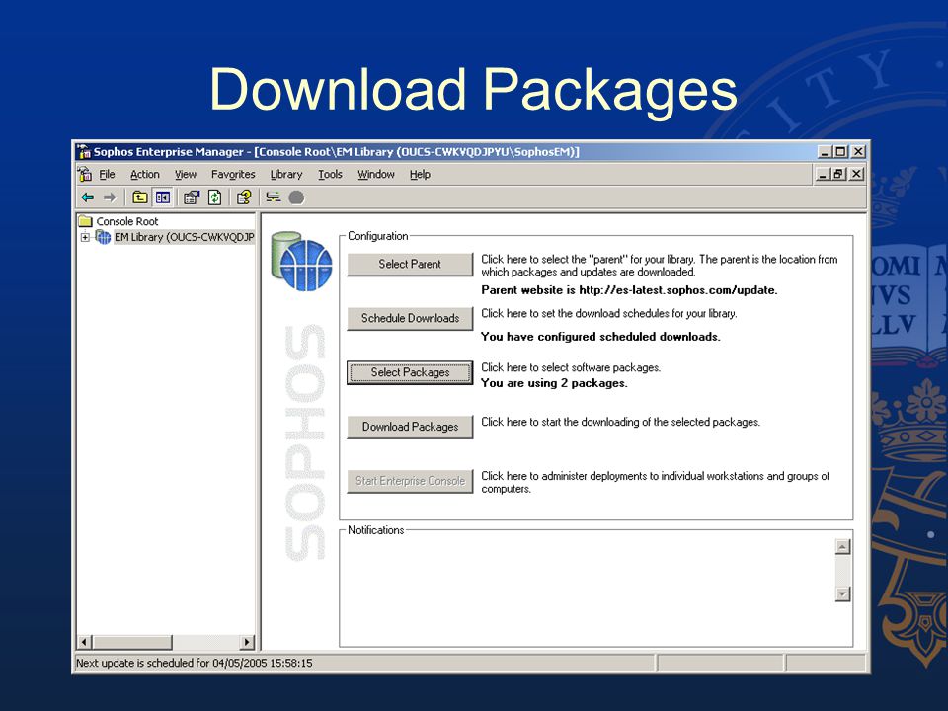Click Notifications scroll down arrow
The height and width of the screenshot is (711, 948).
(842, 593)
